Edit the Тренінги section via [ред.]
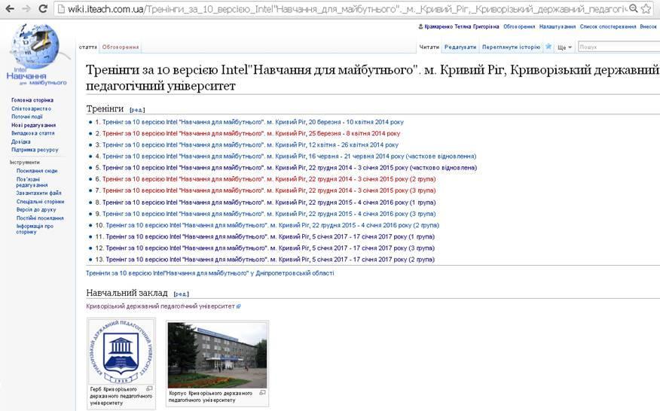660x411 pixels. point(137,110)
